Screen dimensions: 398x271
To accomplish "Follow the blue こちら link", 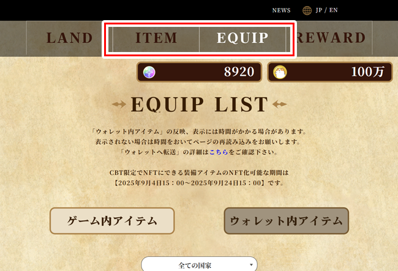I will click(219, 152).
